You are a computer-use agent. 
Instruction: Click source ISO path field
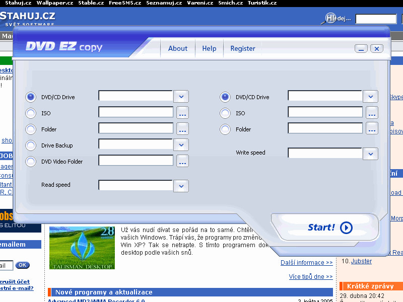(x=136, y=112)
